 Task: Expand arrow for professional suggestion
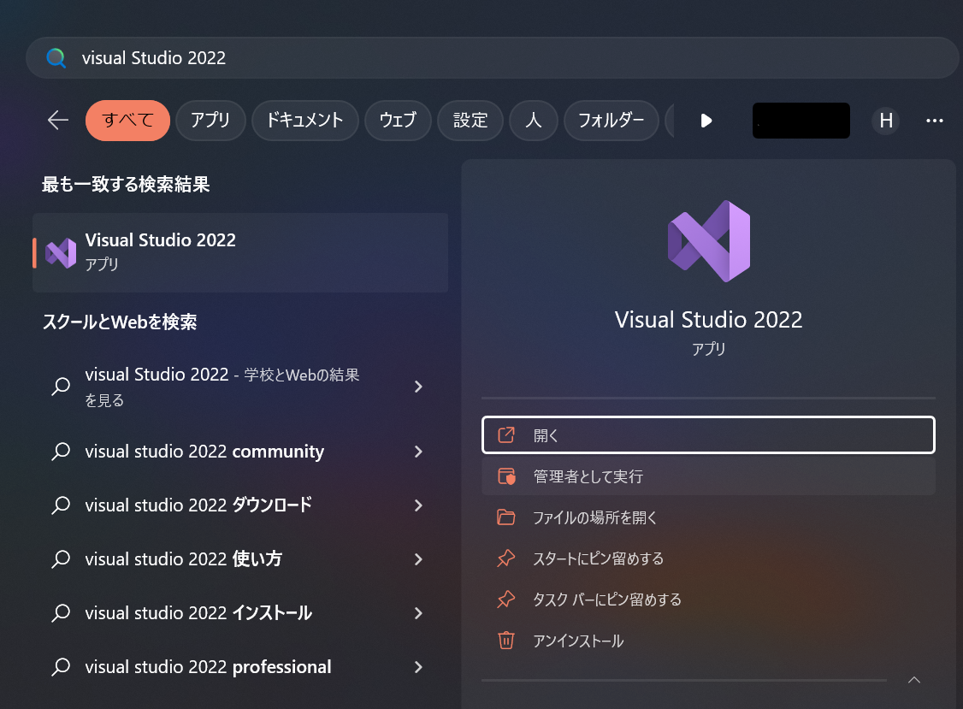point(418,666)
